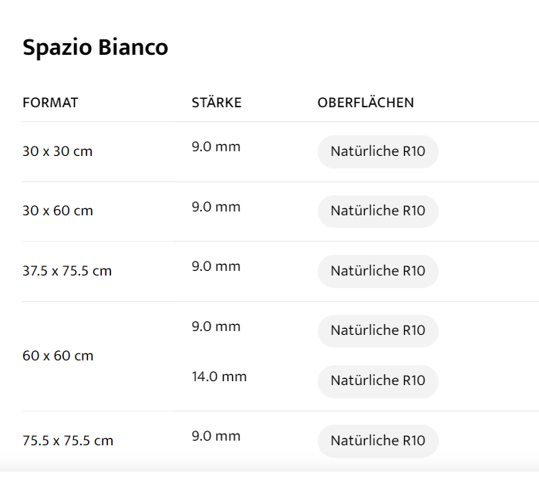Click the Spazio Bianco heading
Image resolution: width=539 pixels, height=480 pixels.
[96, 48]
